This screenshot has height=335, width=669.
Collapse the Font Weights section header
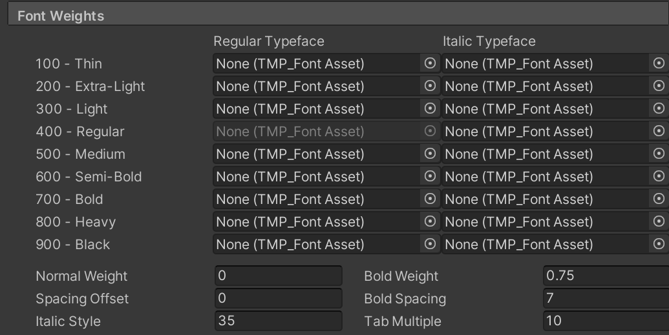pyautogui.click(x=338, y=15)
